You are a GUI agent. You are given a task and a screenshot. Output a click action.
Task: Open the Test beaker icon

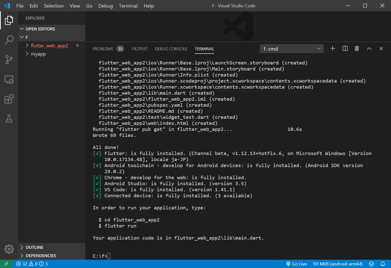[9, 119]
